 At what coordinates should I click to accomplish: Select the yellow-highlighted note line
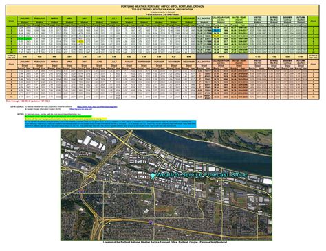pos(66,119)
